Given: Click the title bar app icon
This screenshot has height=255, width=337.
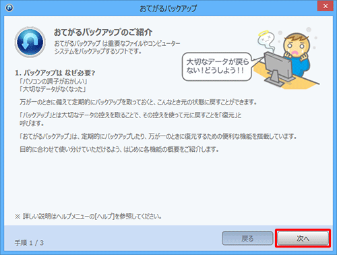Looking at the screenshot, I should [9, 8].
